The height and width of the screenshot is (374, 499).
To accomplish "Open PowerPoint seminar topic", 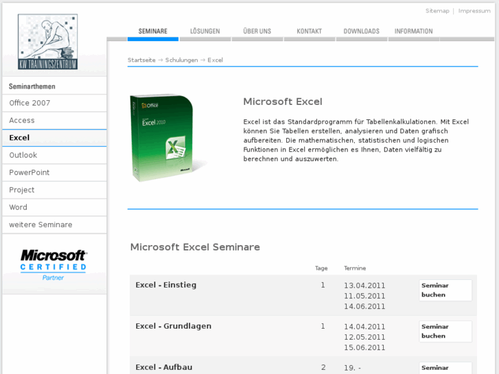I will tap(30, 172).
